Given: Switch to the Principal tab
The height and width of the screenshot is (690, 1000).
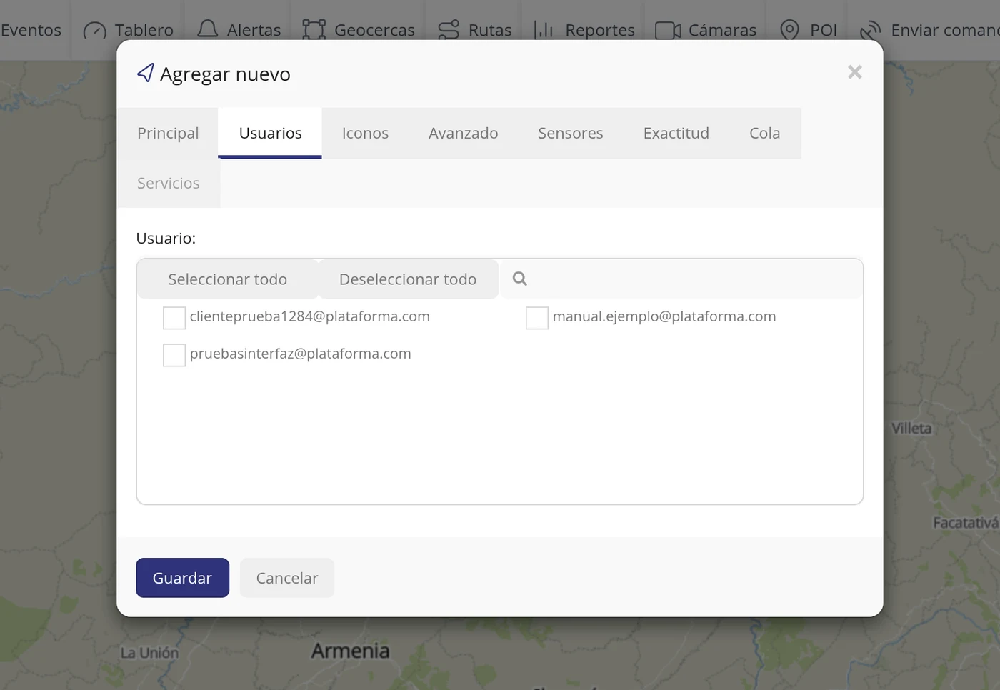Looking at the screenshot, I should tap(168, 134).
